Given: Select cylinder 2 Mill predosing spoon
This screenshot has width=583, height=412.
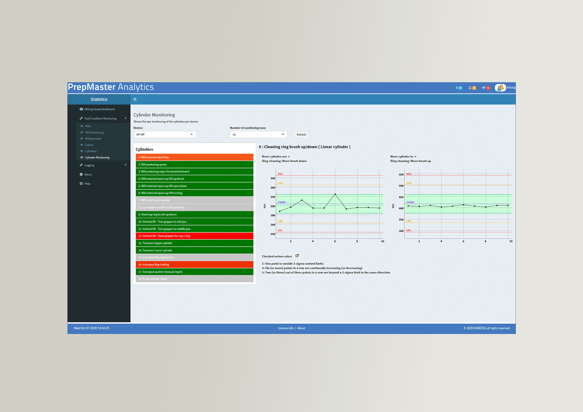Looking at the screenshot, I should (x=194, y=165).
